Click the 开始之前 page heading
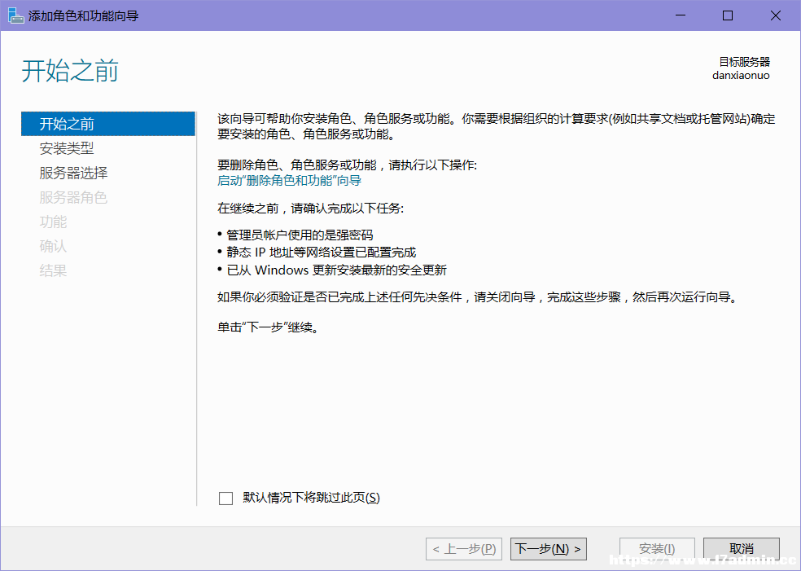The width and height of the screenshot is (801, 571). 70,71
